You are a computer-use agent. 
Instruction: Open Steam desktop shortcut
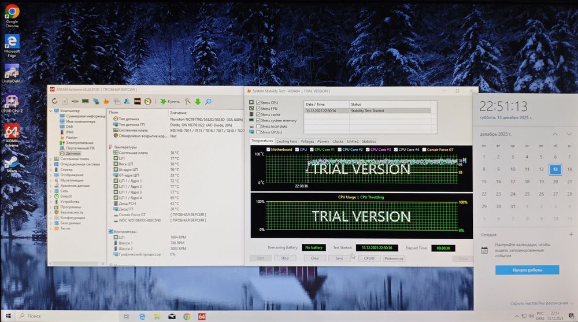tap(12, 164)
